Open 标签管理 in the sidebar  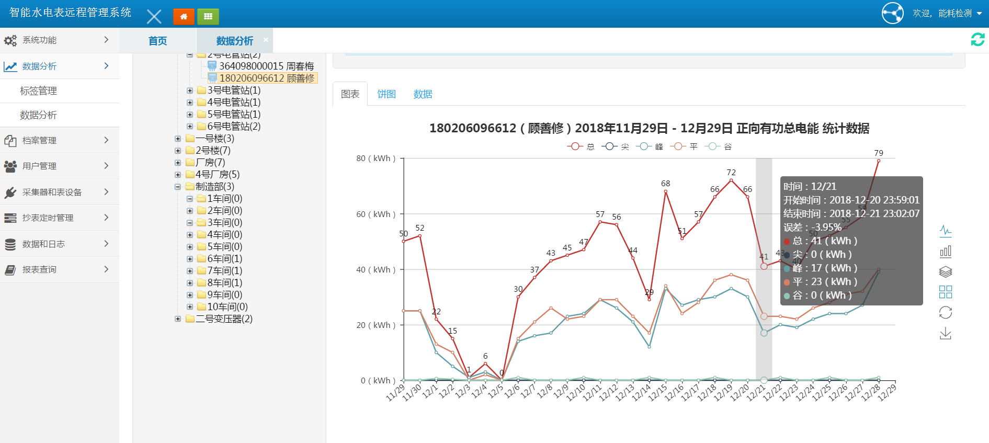39,91
